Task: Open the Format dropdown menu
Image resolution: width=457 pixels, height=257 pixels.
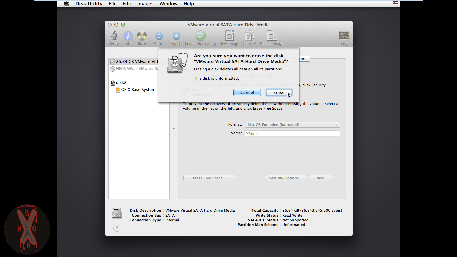Action: pyautogui.click(x=292, y=125)
